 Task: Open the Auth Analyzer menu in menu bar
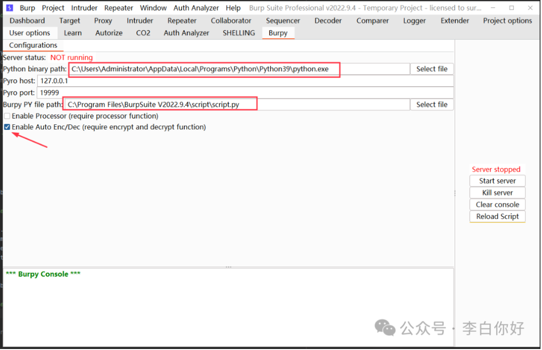(196, 8)
